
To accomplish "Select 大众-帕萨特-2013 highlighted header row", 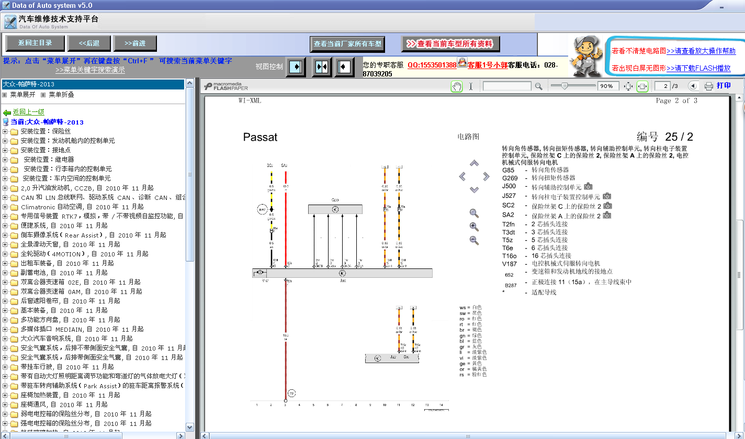I will pos(93,84).
